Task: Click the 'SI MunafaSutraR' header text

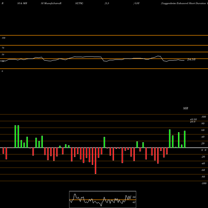Action: 51,3
